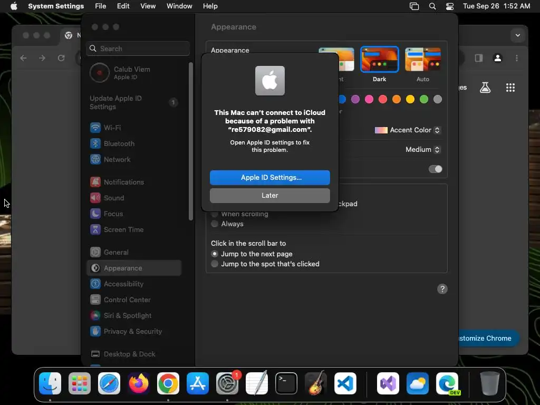The width and height of the screenshot is (540, 405).
Task: Open Privacy & Security settings
Action: coord(134,332)
